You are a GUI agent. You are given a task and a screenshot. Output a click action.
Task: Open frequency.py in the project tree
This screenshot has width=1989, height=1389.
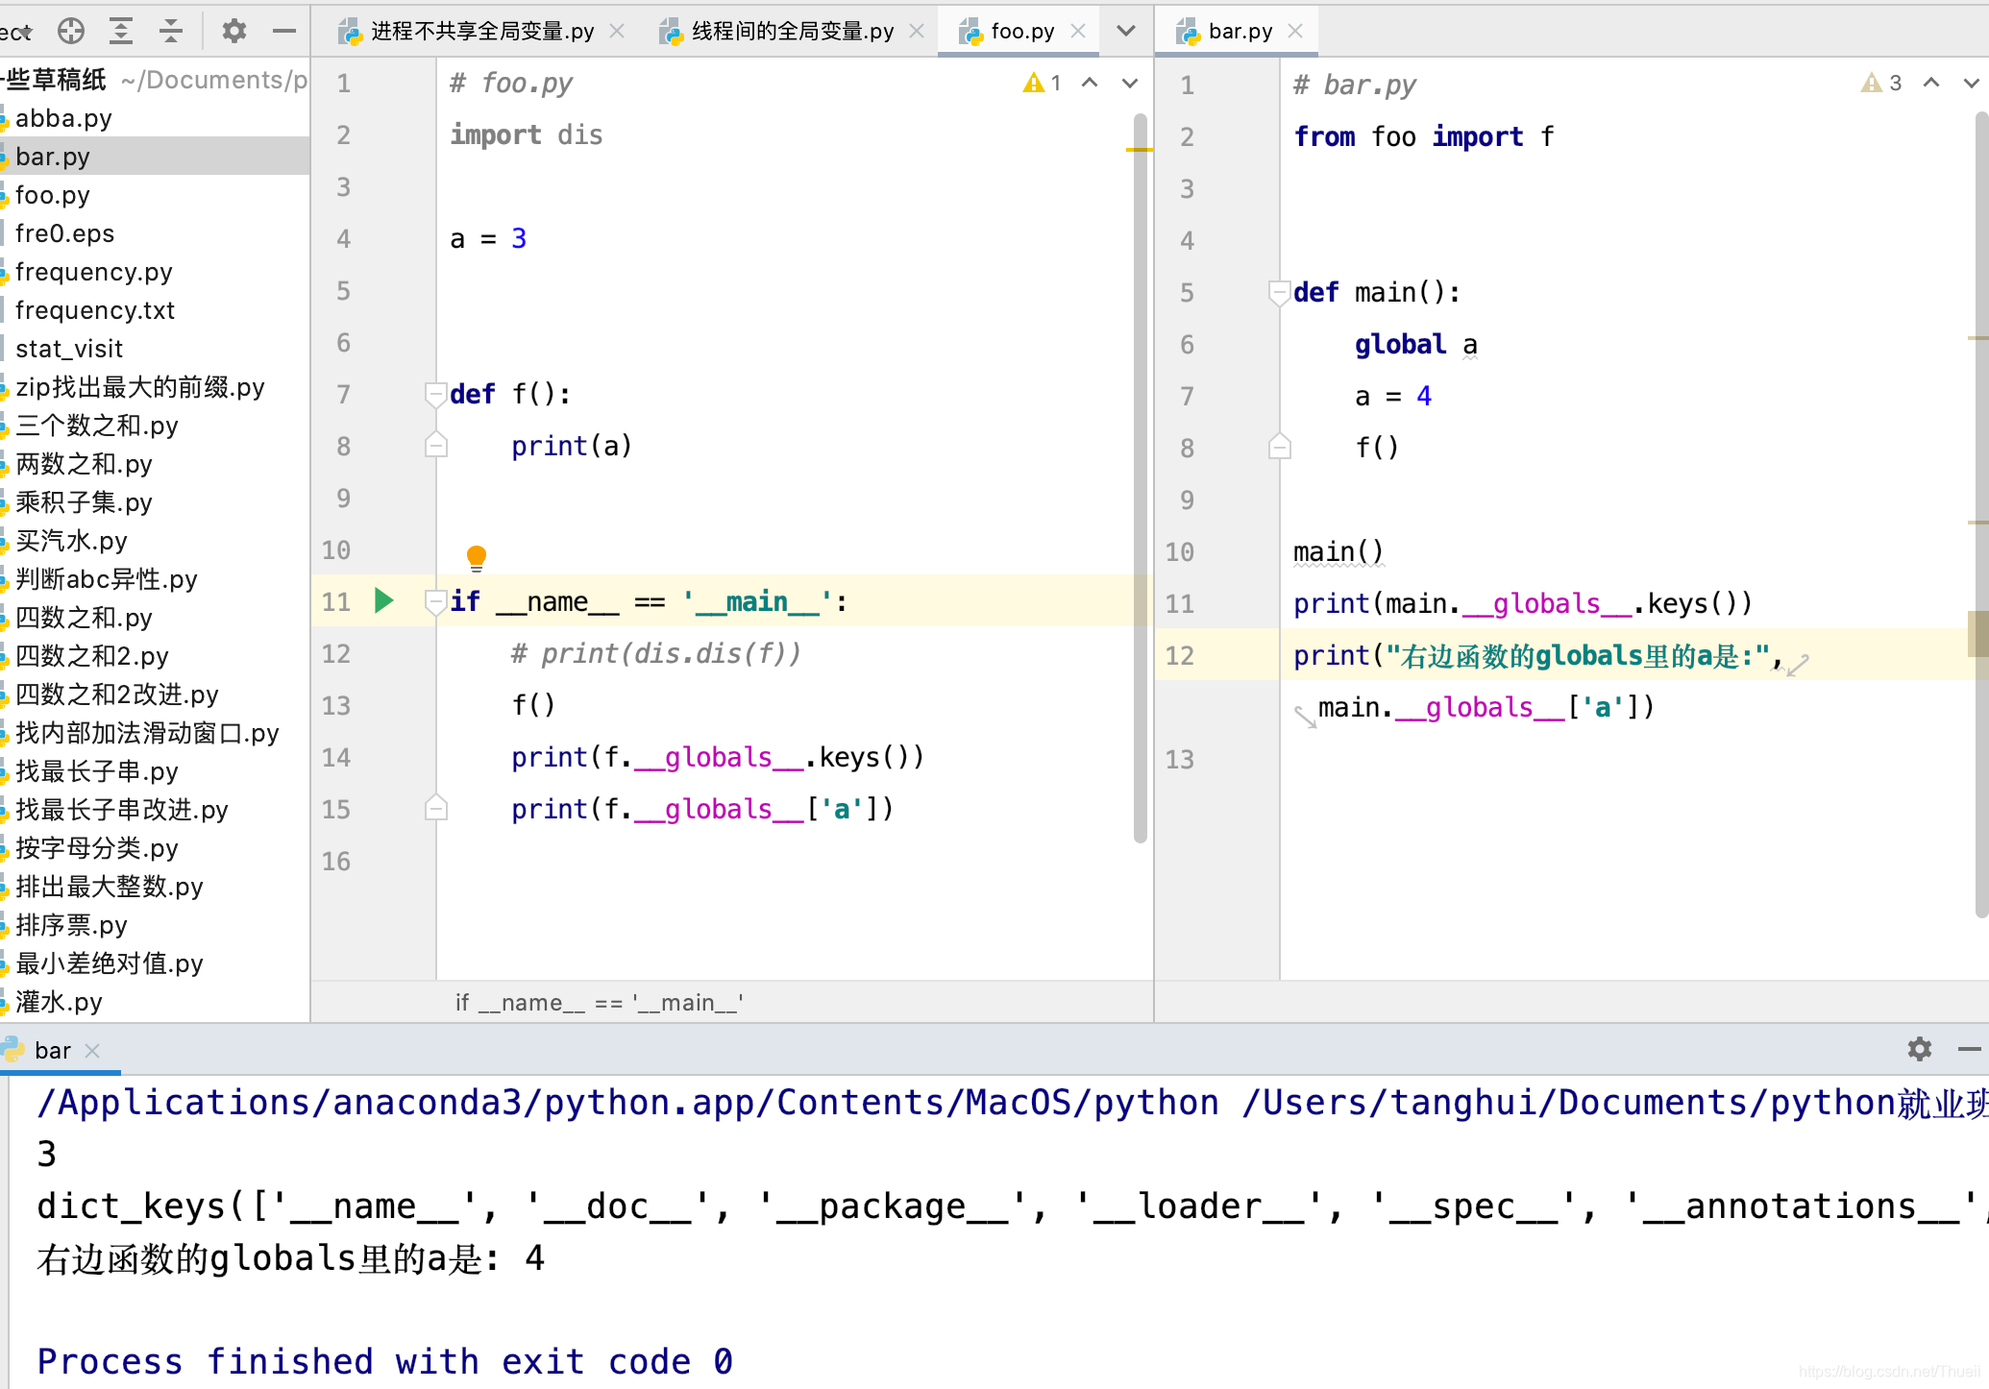tap(93, 272)
